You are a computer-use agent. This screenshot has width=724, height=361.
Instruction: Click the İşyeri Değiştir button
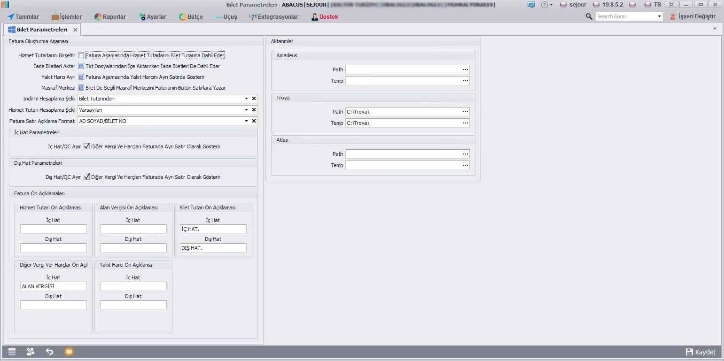pos(693,16)
